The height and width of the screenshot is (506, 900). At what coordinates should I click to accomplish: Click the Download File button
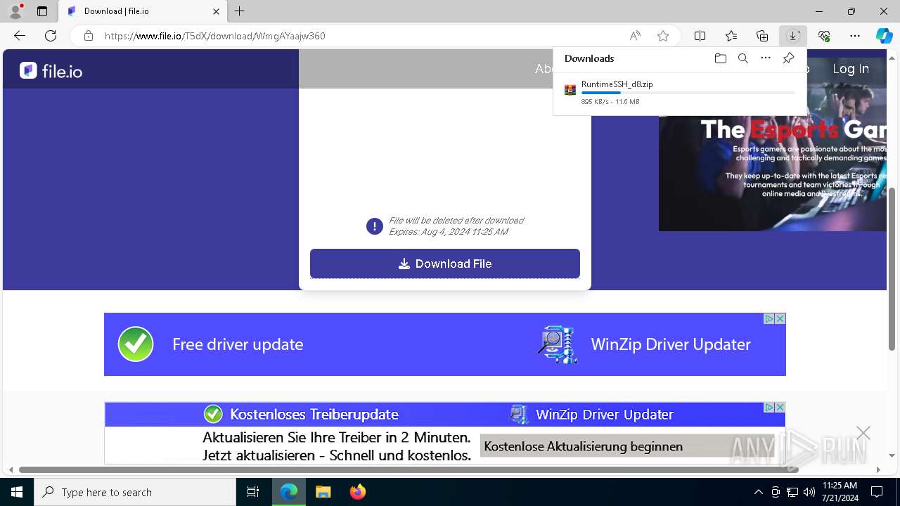[x=445, y=264]
